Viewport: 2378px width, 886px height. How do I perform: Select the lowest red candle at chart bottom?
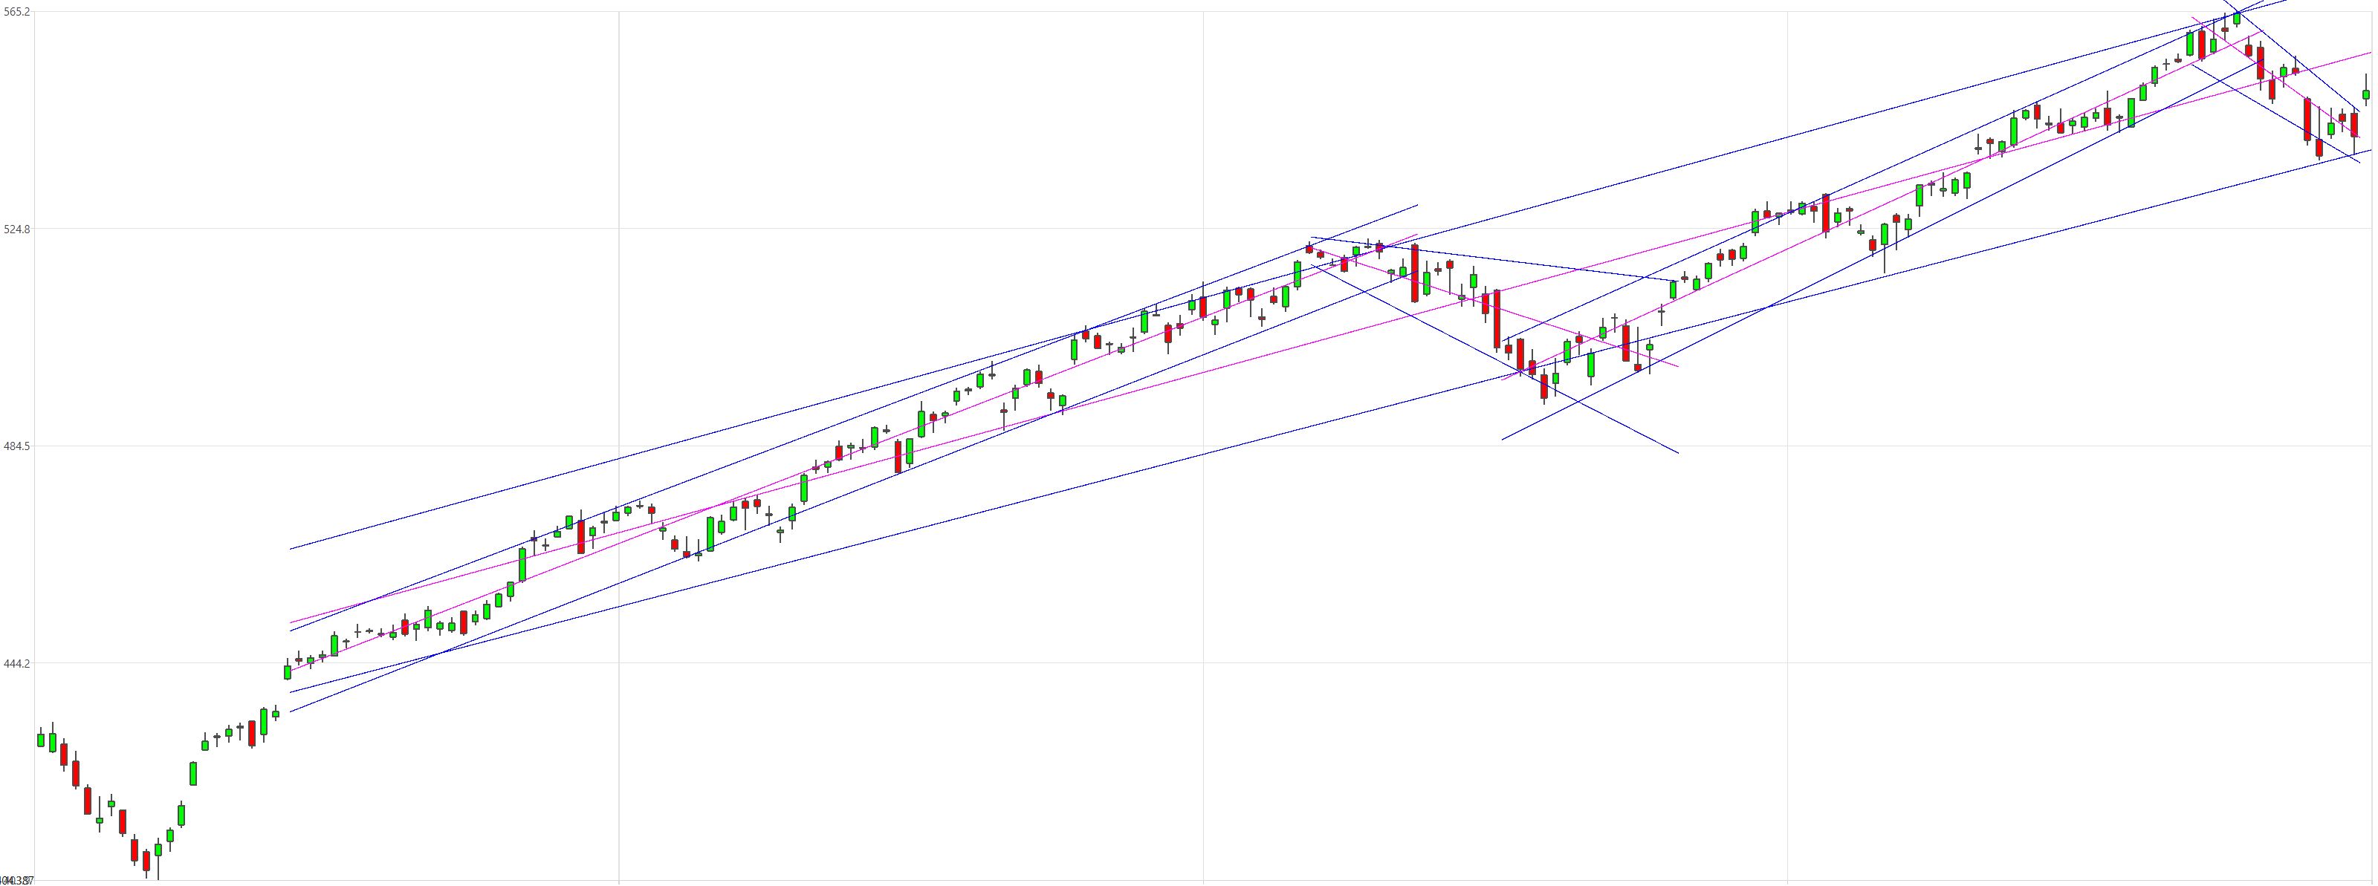146,862
